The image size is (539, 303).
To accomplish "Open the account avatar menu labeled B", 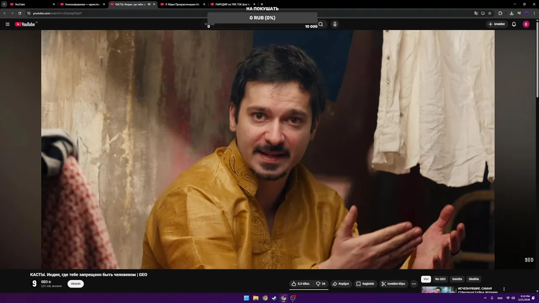I will tap(526, 24).
